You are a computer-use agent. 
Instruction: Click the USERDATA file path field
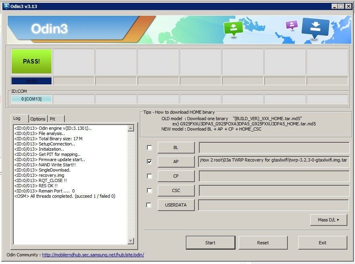pyautogui.click(x=274, y=205)
